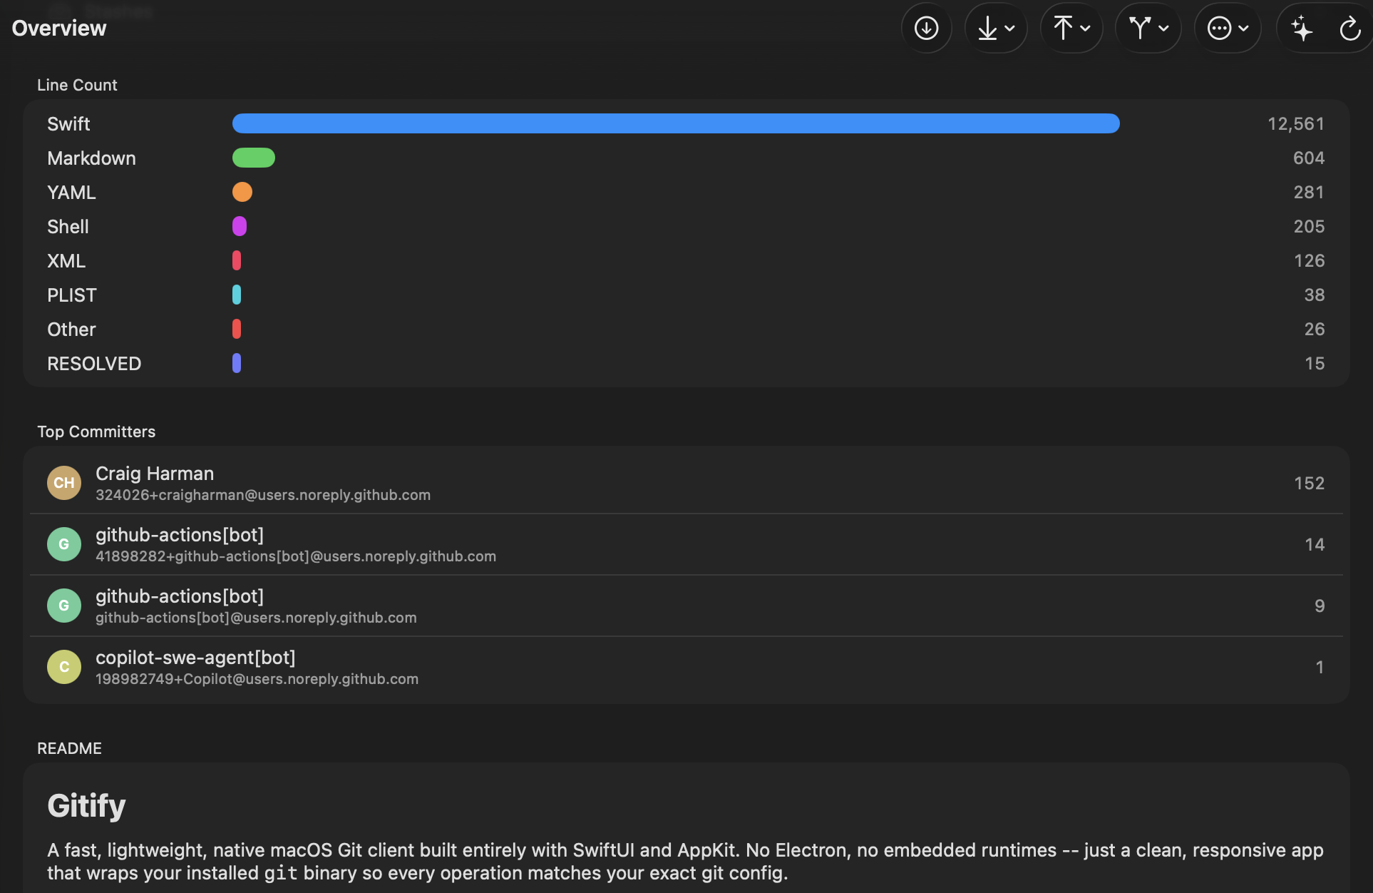The image size is (1373, 893).
Task: Click the CH avatar for Craig Harman
Action: 64,483
